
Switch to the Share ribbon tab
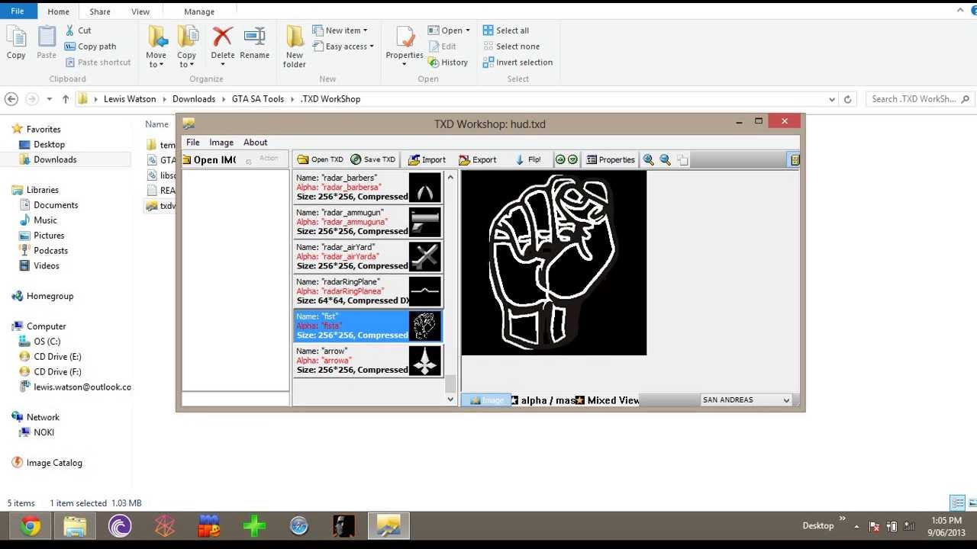99,11
